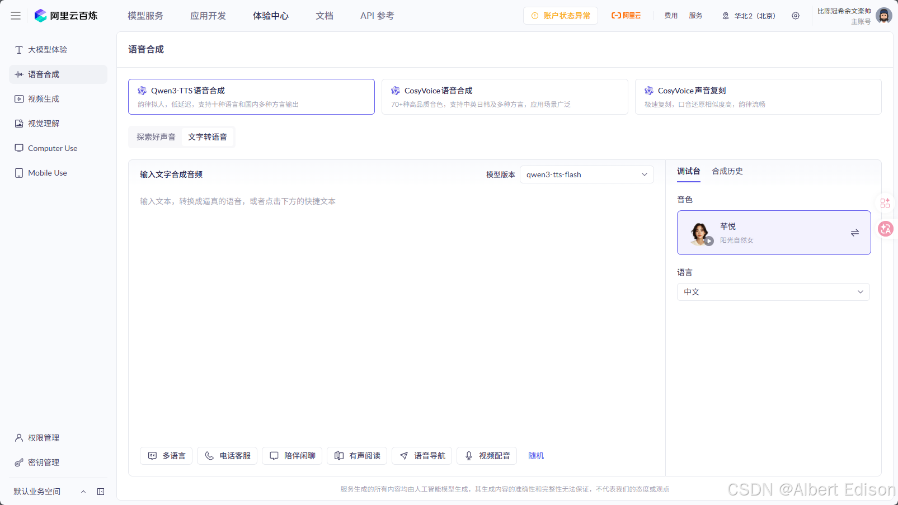Open 权限管理 from the sidebar

point(43,438)
